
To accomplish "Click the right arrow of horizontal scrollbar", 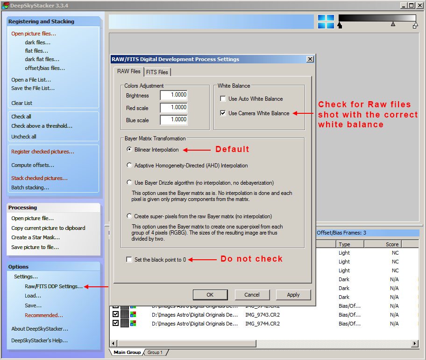I will (x=415, y=344).
